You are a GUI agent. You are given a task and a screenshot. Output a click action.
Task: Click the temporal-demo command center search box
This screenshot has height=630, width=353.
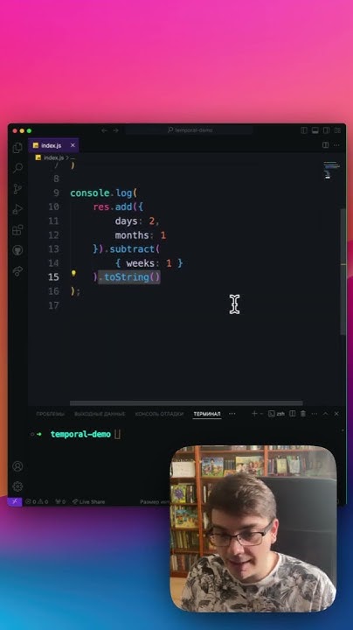click(x=190, y=130)
